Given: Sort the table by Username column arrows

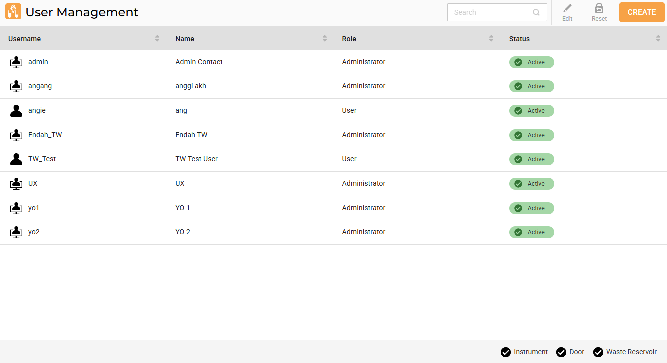Looking at the screenshot, I should (157, 39).
